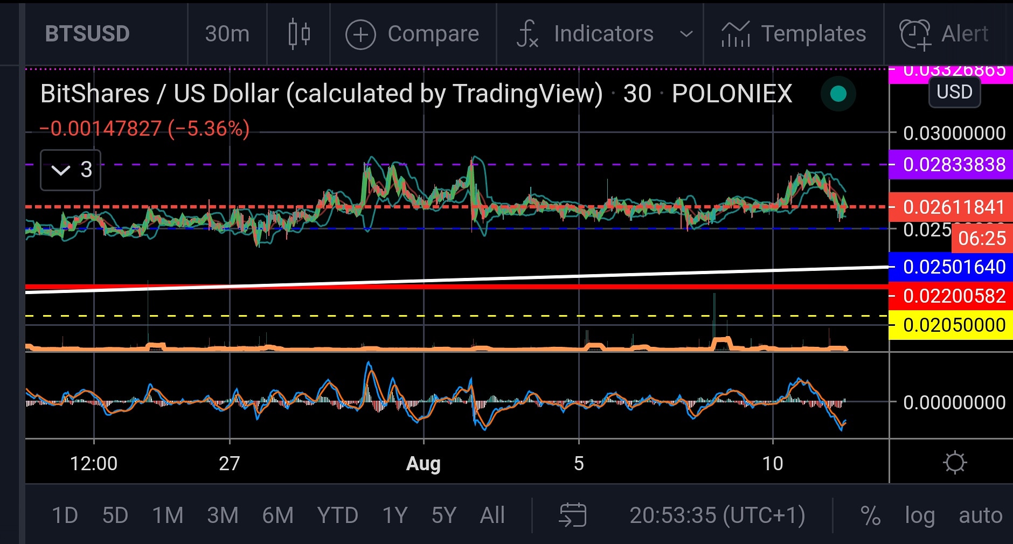The width and height of the screenshot is (1013, 544).
Task: Click the green market status dot
Action: tap(838, 94)
